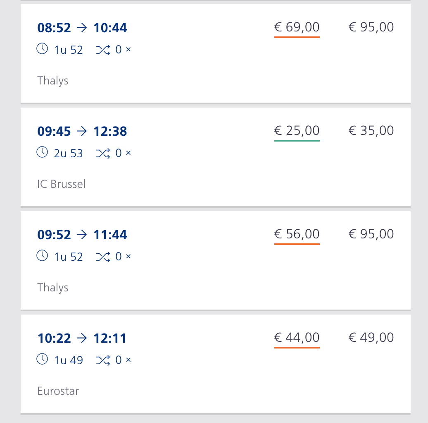Choose the € 95,00 fare at 08:52
428x423 pixels.
pos(371,27)
